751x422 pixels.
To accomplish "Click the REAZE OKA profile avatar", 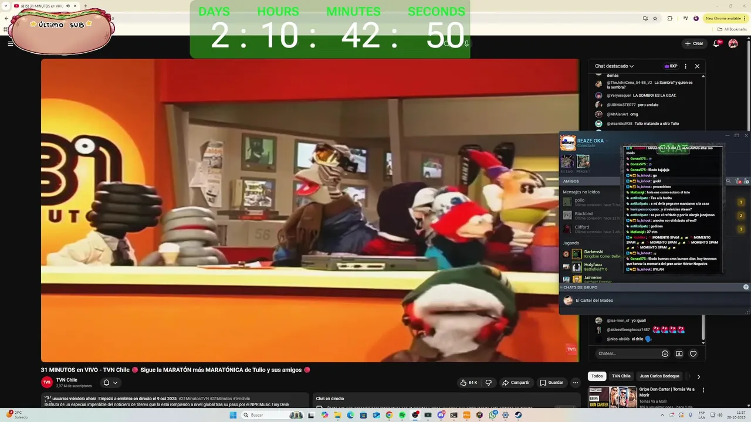I will [x=568, y=143].
